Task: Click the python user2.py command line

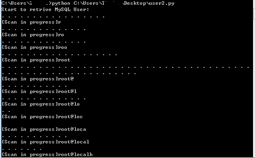Action: [x=88, y=3]
